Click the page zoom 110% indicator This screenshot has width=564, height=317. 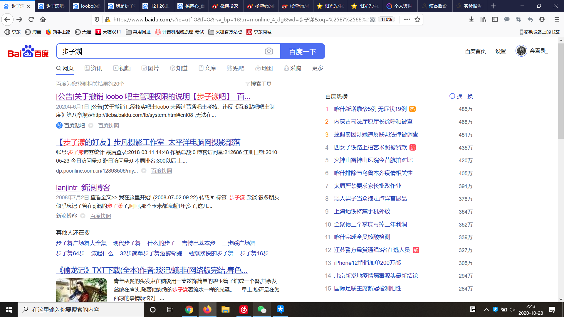click(387, 20)
